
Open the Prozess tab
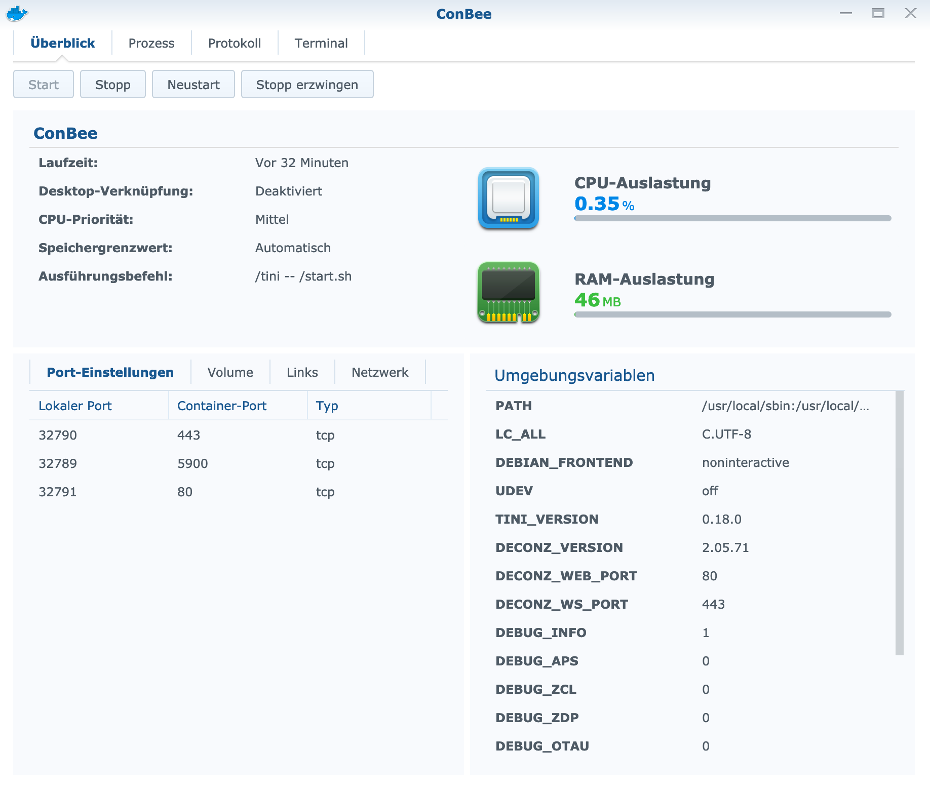[151, 43]
